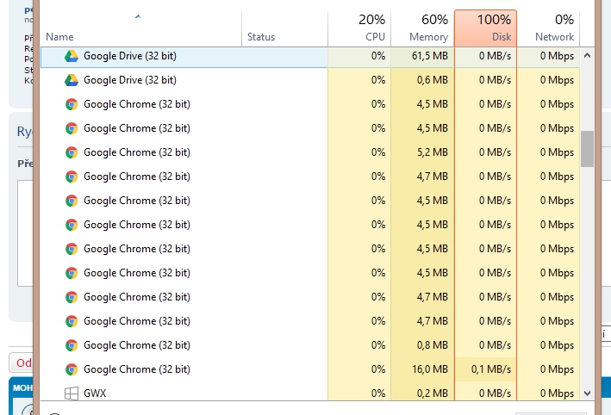Screen dimensions: 611x415
Task: Click the Google Drive icon using 61,5 MB
Action: (x=72, y=56)
